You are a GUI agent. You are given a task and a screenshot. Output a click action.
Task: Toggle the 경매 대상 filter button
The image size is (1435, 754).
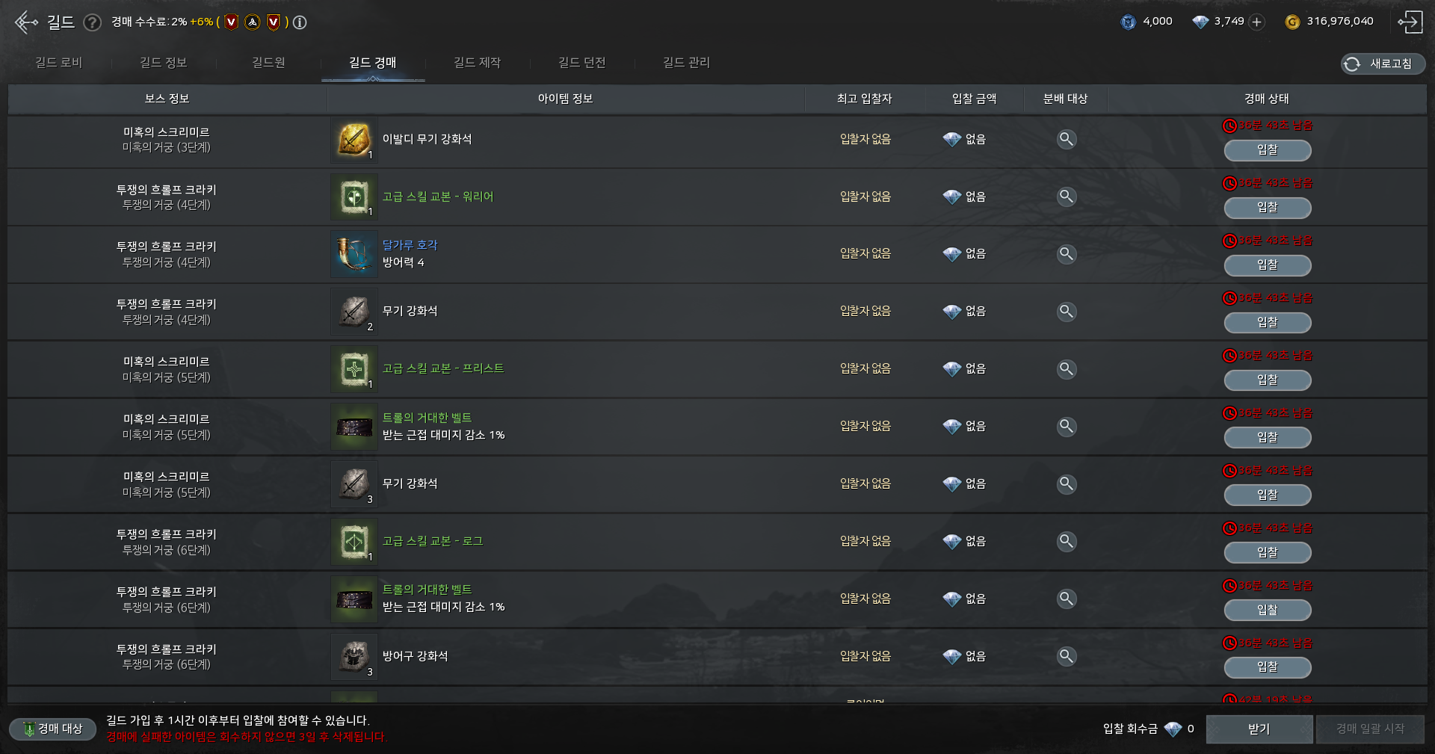(x=53, y=729)
